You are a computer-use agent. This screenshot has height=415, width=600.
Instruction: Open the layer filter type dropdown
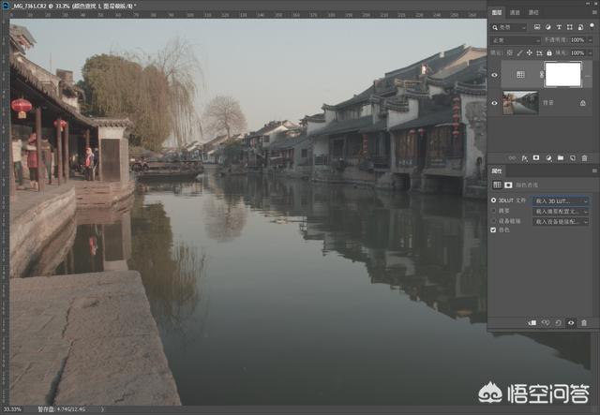[509, 27]
